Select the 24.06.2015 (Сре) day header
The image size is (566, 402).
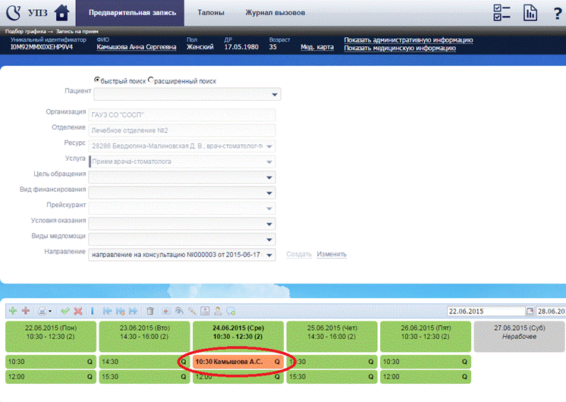pyautogui.click(x=238, y=336)
